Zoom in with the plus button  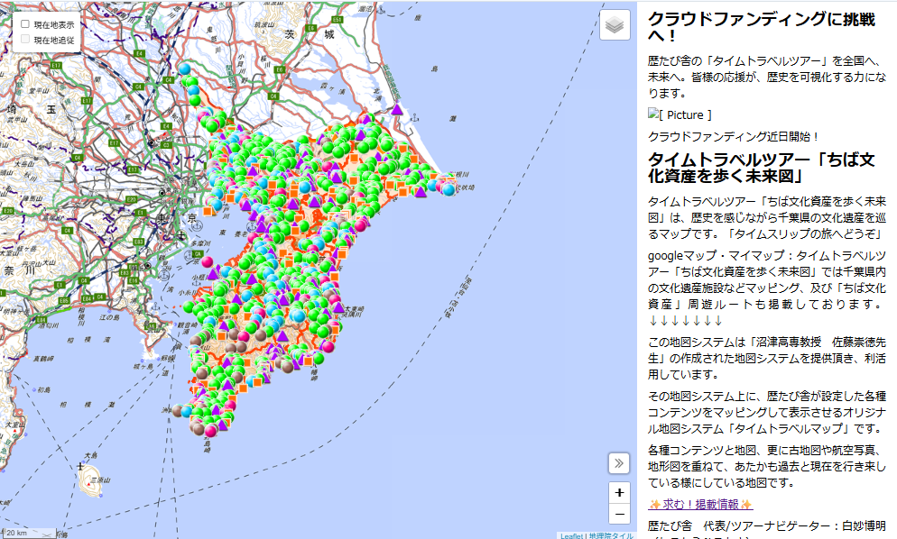[619, 493]
